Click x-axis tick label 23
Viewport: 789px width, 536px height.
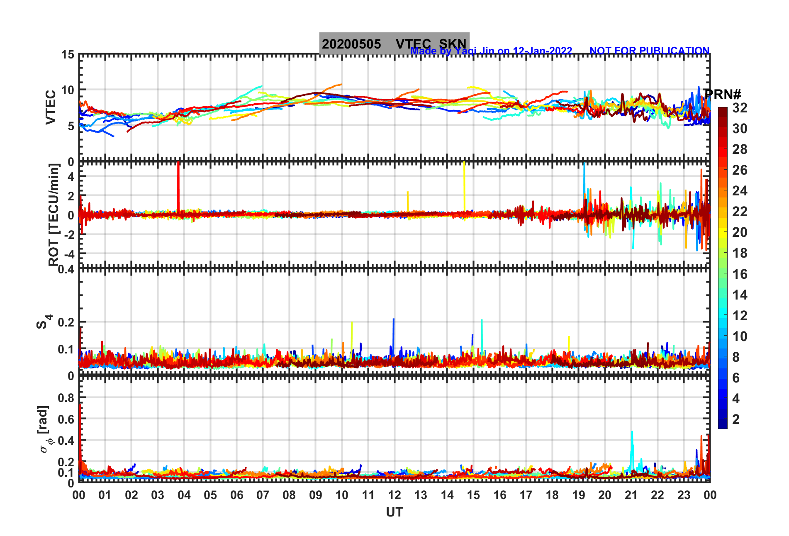click(684, 495)
